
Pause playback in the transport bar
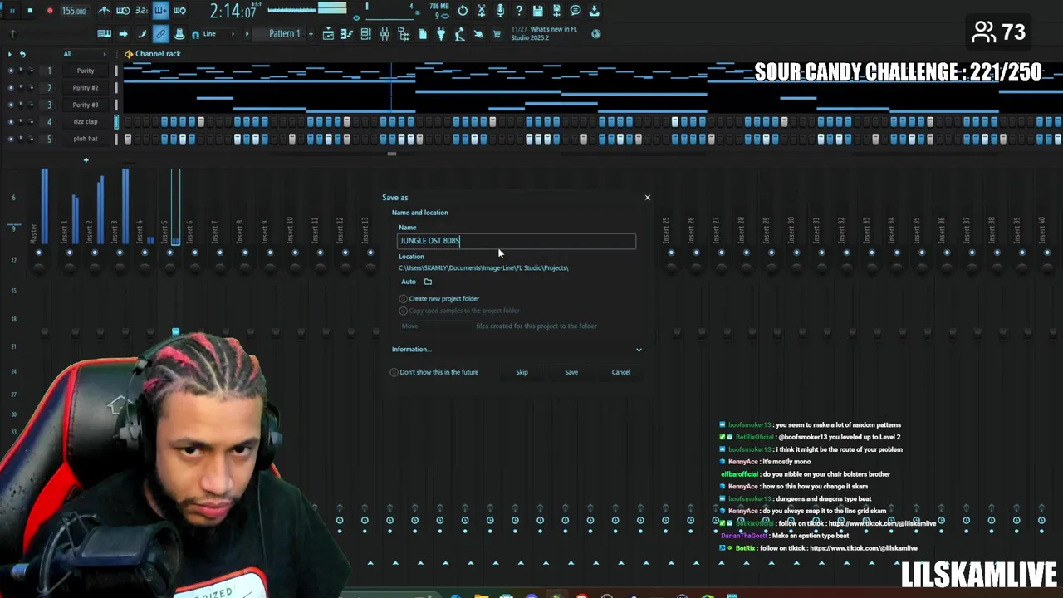[x=12, y=11]
